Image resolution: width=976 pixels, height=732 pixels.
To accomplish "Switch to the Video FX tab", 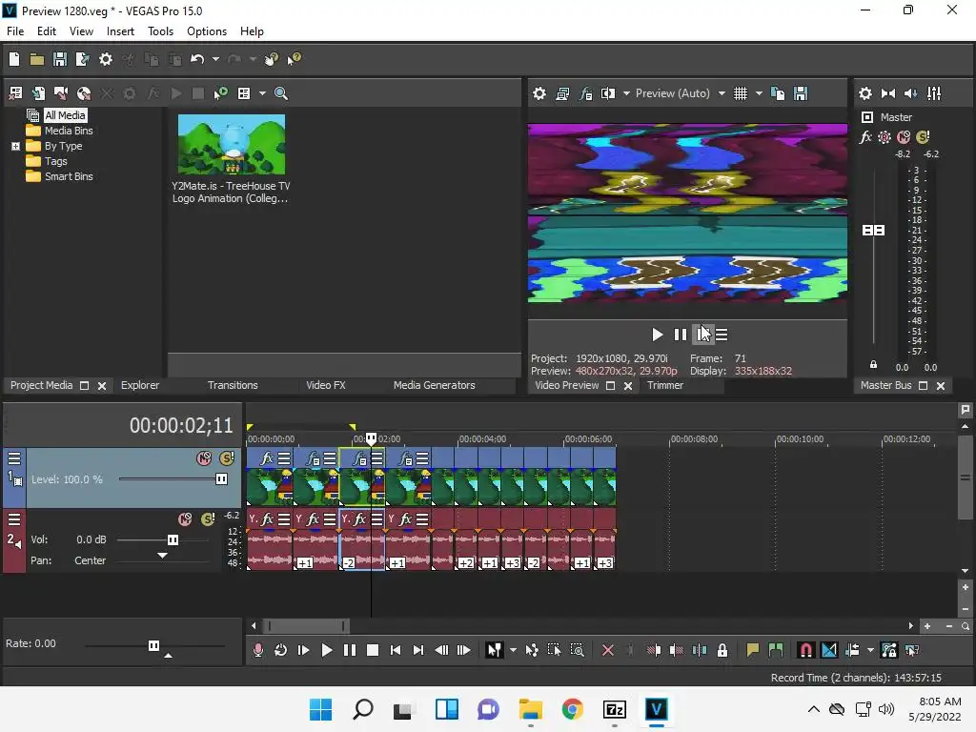I will 326,385.
